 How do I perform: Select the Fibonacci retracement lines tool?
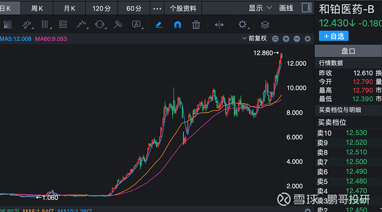click(63, 24)
